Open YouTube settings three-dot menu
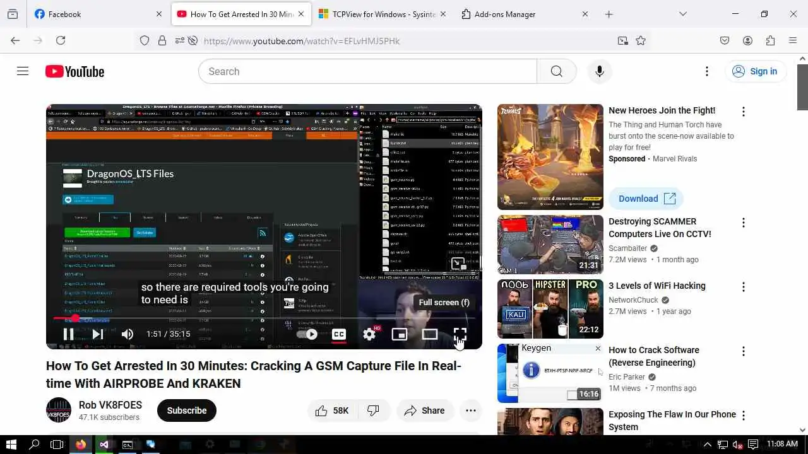The height and width of the screenshot is (454, 808). 706,71
